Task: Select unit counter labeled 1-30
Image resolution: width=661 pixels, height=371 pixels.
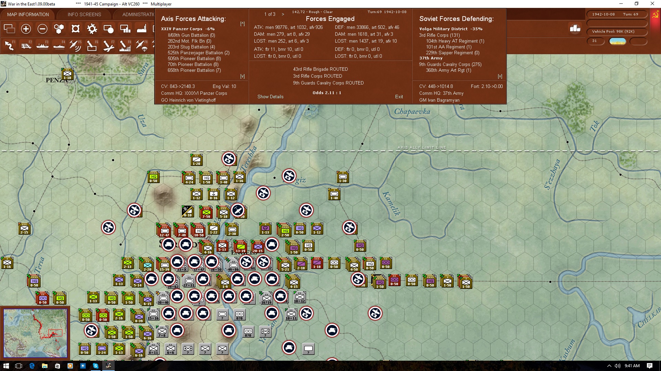Action: 343,177
